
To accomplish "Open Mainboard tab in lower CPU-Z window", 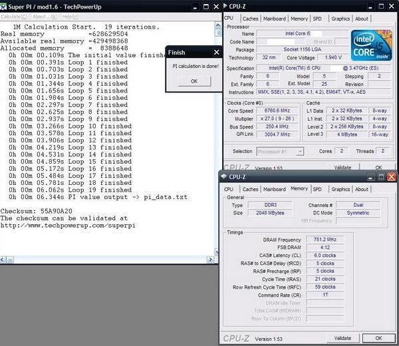I will 274,189.
